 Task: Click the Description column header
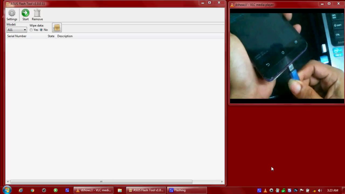[65, 36]
